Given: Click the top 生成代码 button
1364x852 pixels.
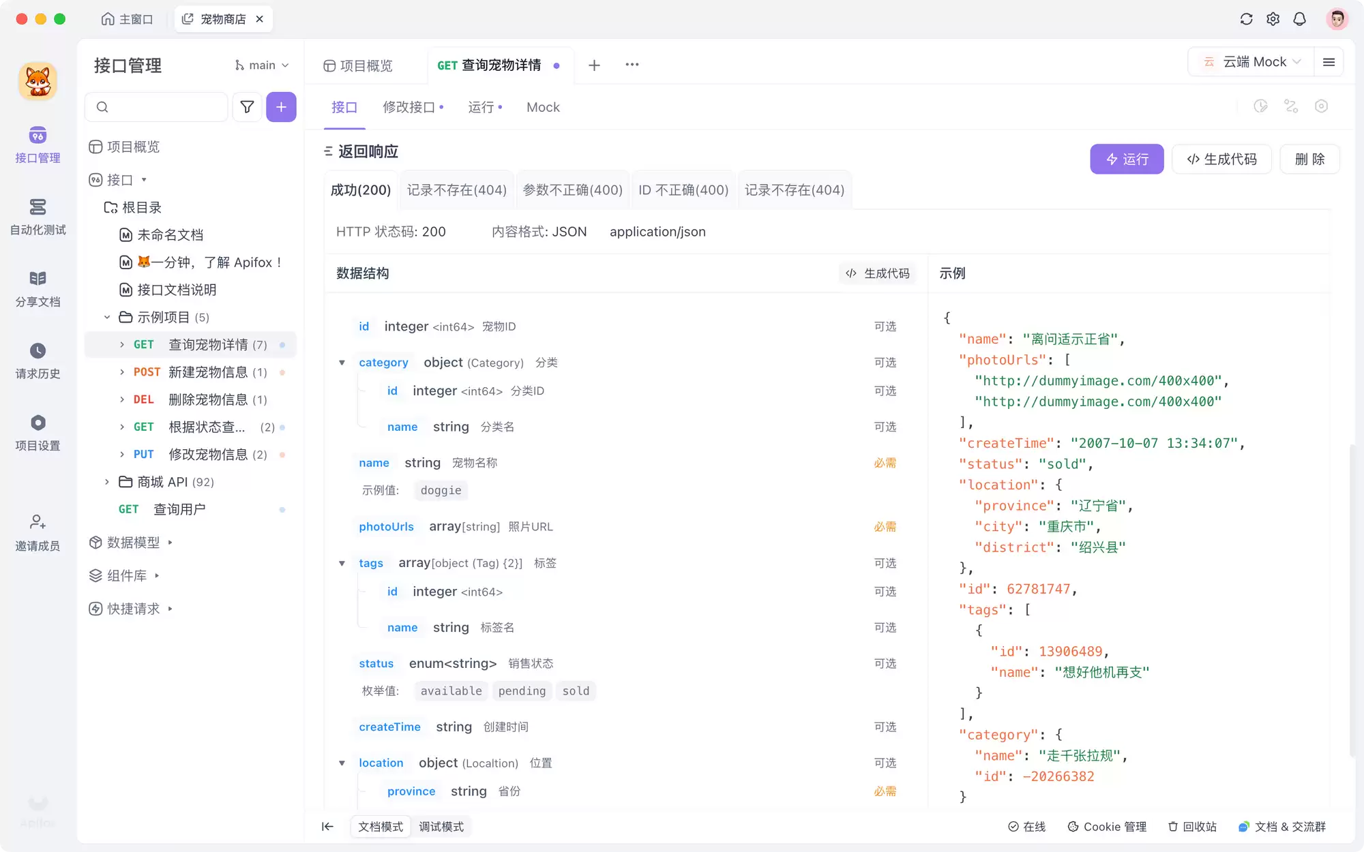Looking at the screenshot, I should pyautogui.click(x=1221, y=159).
